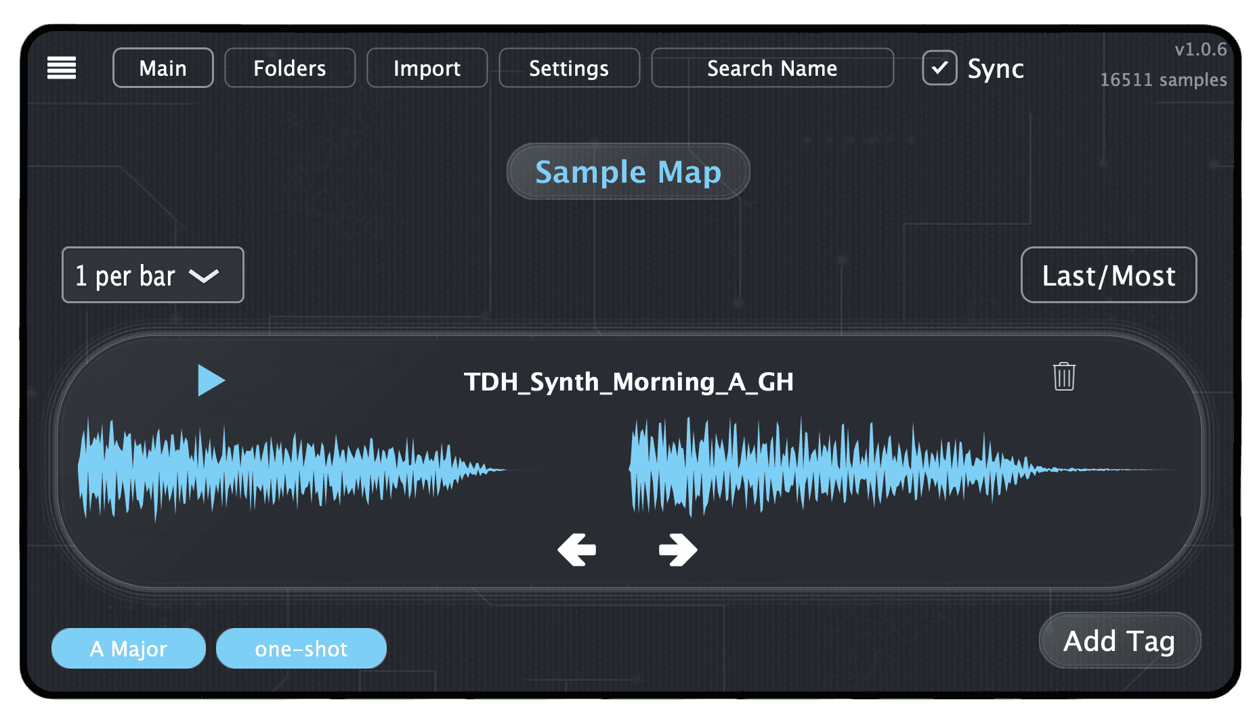Click the Add Tag button

[x=1119, y=641]
